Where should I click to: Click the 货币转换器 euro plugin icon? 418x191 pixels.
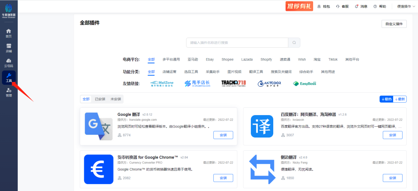98,169
